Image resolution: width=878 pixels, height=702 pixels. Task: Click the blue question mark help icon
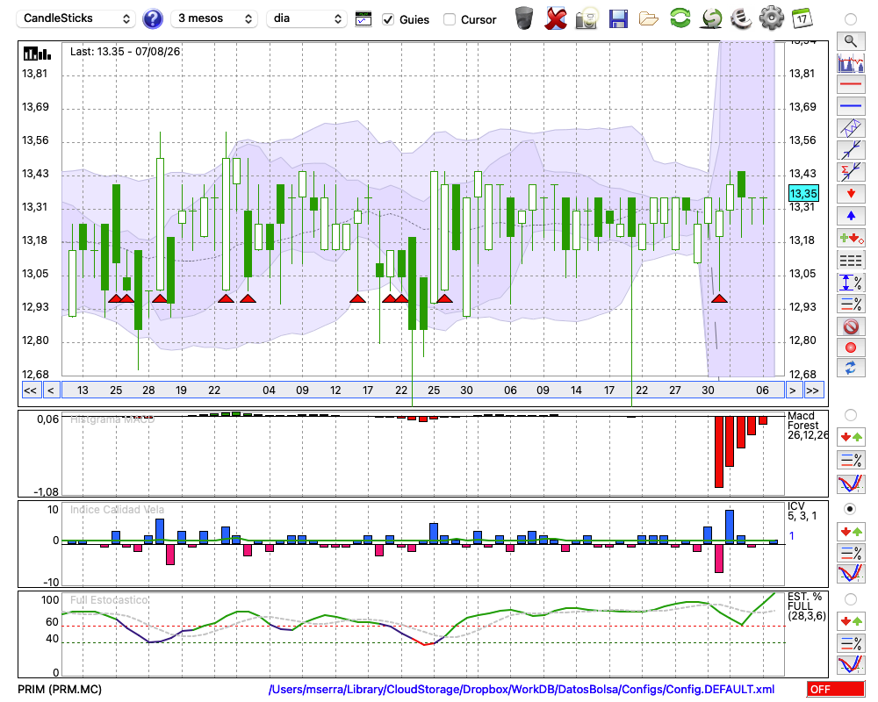pos(152,19)
